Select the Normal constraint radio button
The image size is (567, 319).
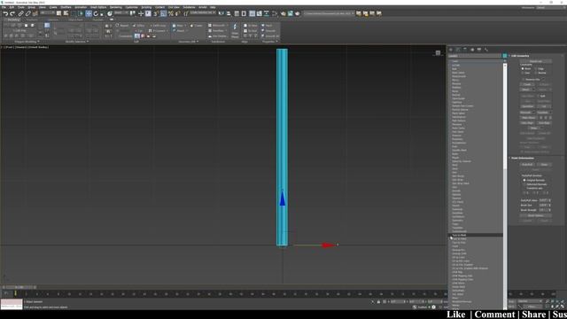point(536,73)
